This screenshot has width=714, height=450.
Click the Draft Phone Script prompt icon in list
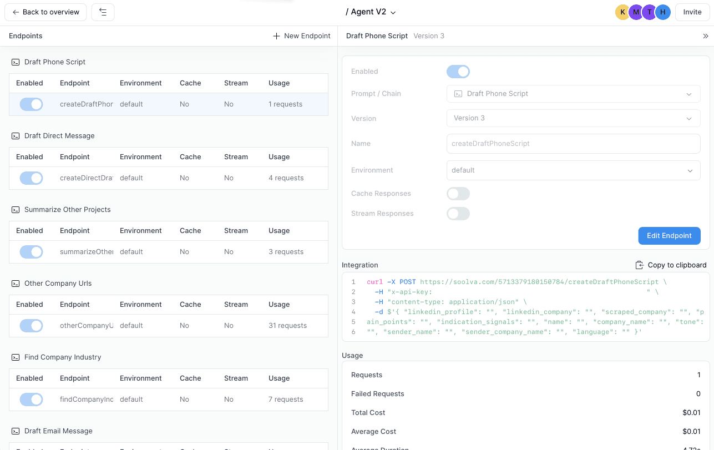point(16,62)
